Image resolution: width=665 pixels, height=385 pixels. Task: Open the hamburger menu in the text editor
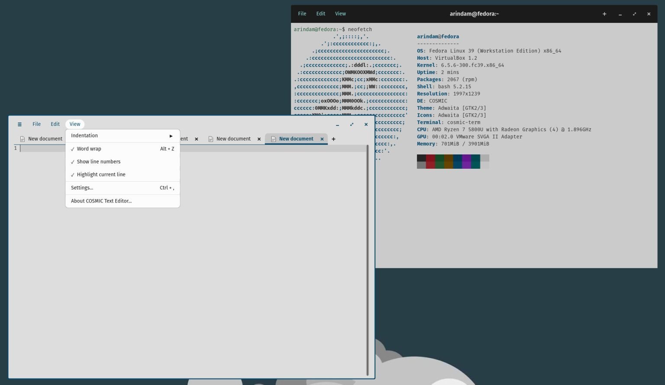point(19,124)
